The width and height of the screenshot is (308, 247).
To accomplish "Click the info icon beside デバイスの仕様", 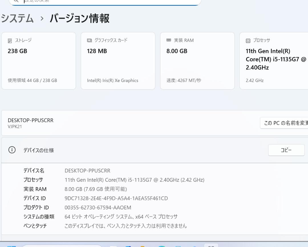I will tap(12, 150).
